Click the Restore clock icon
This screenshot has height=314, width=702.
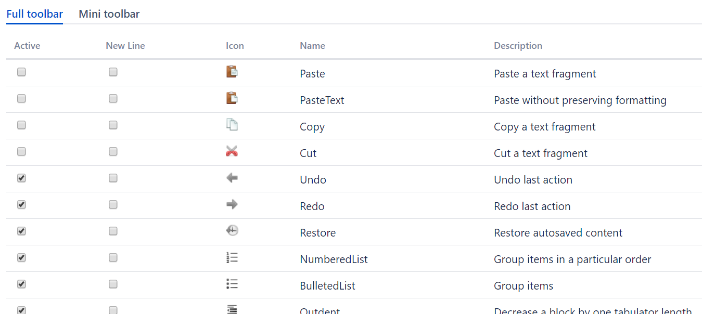point(232,231)
